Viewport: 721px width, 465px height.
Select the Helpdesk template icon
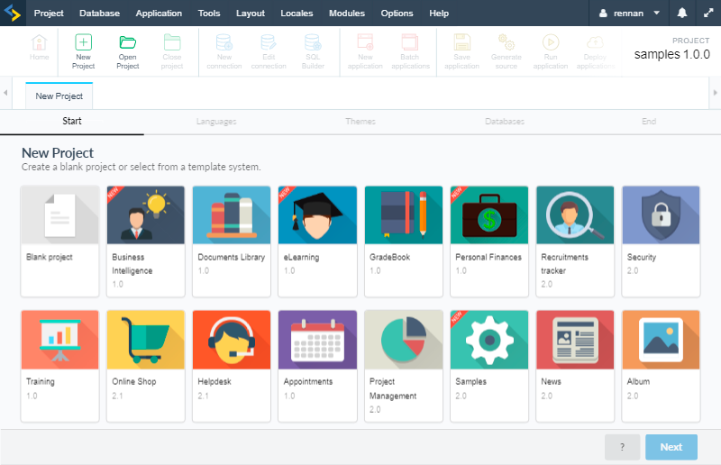click(232, 341)
